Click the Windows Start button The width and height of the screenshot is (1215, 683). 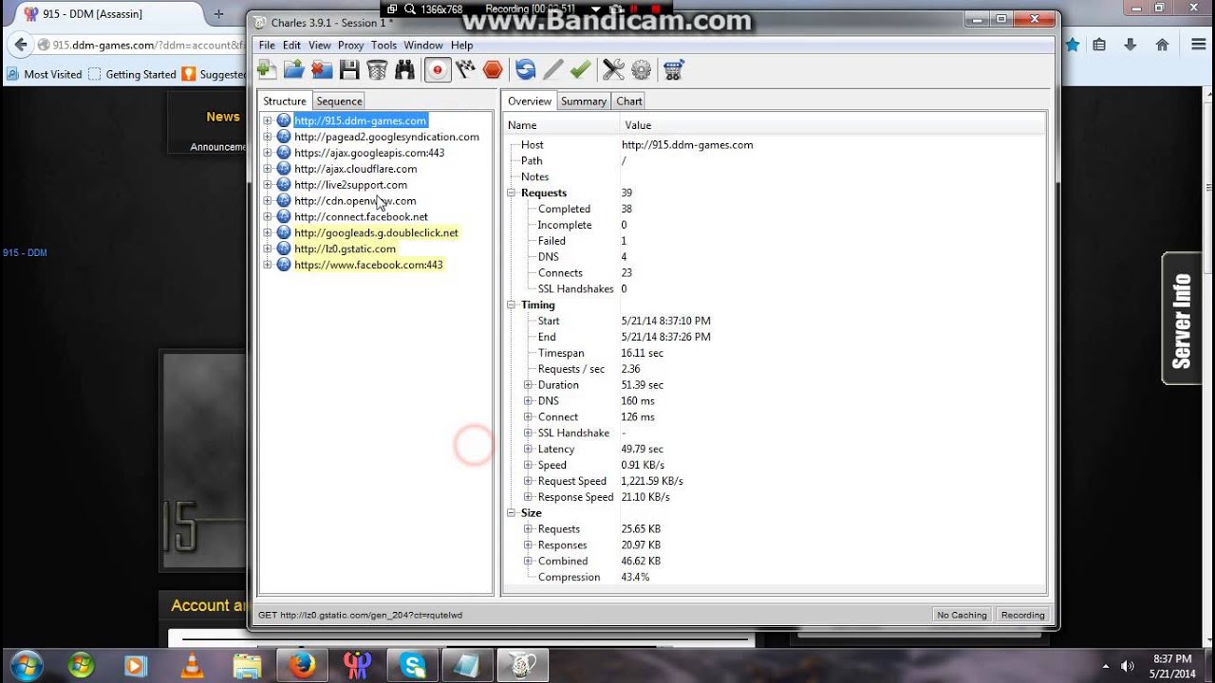[x=26, y=665]
